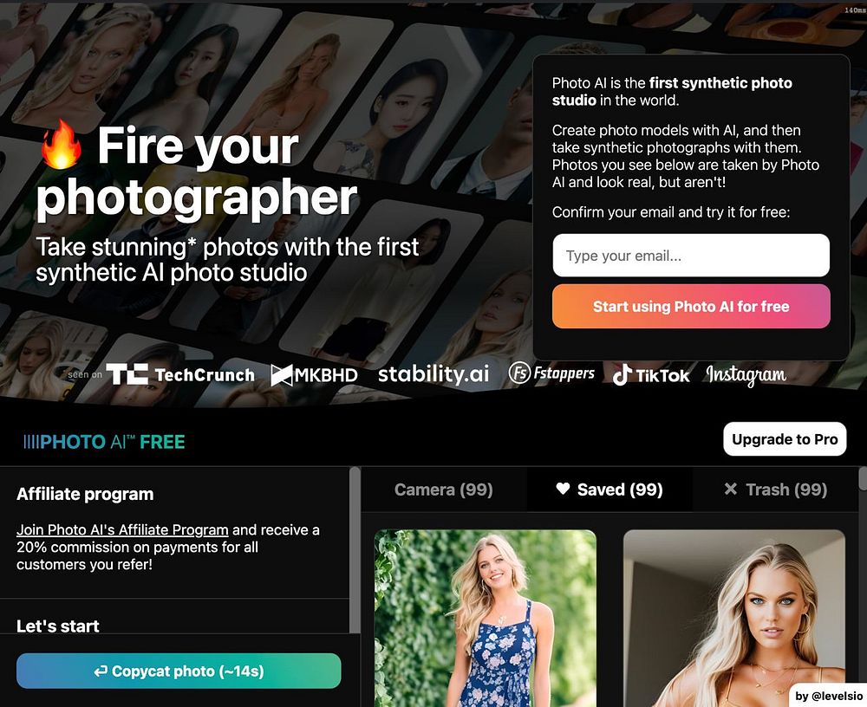Click the PHOTO AI FREE logo
Image resolution: width=867 pixels, height=707 pixels.
point(104,442)
